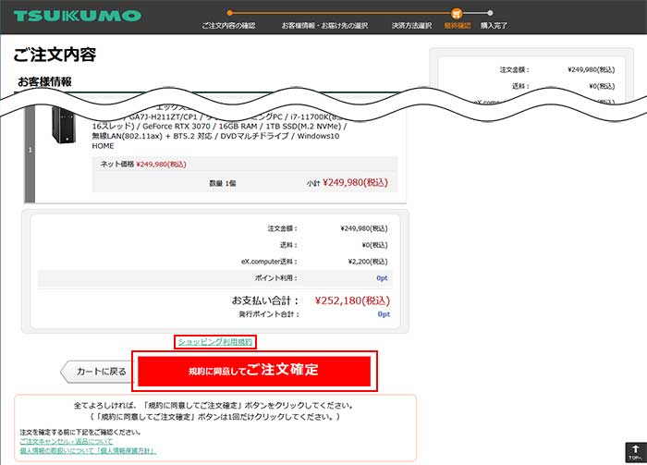Select the ご注文内容の確認 step

click(x=228, y=26)
